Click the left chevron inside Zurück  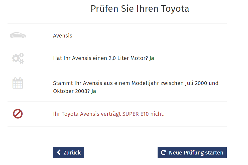coord(59,152)
